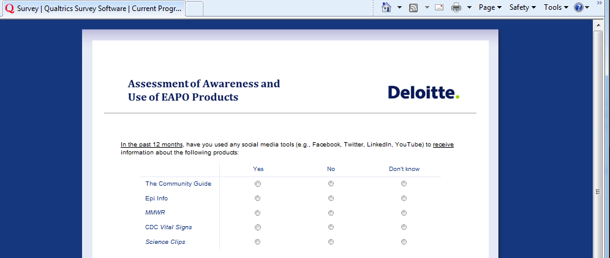Open the Safety menu
The height and width of the screenshot is (258, 610).
[x=522, y=7]
